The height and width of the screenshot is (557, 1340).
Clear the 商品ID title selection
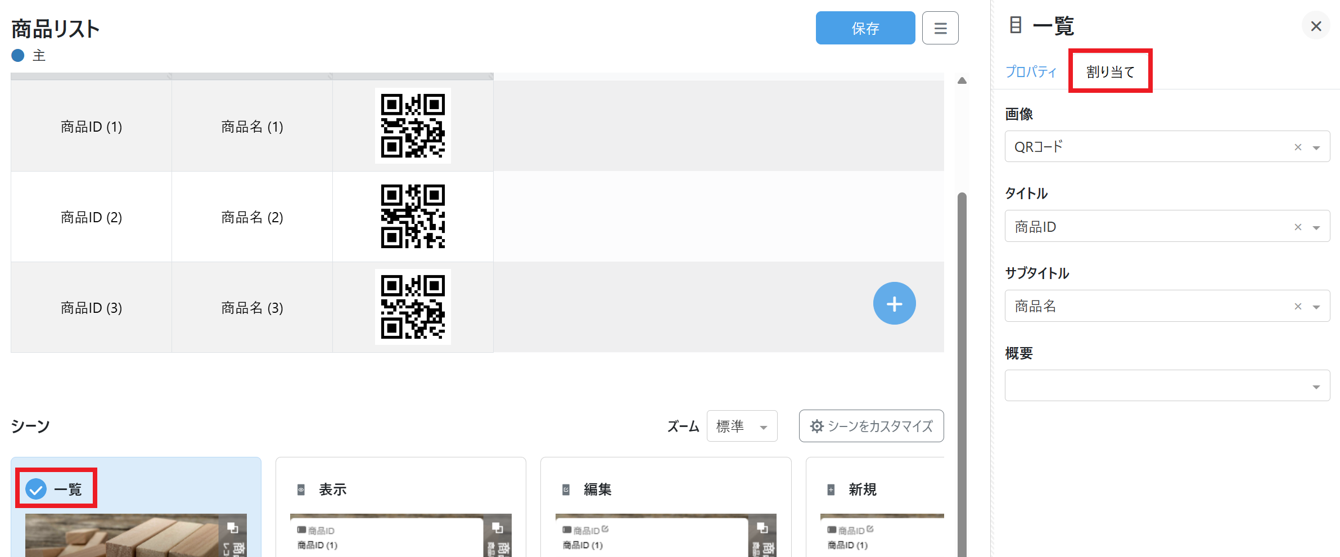click(x=1297, y=227)
